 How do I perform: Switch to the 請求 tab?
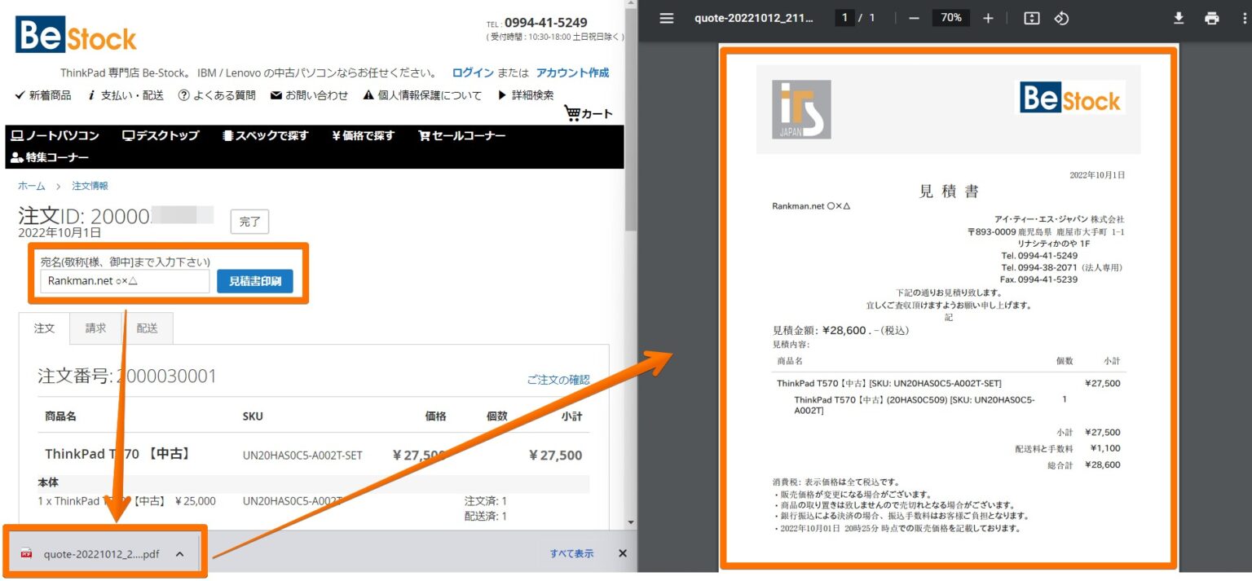tap(95, 328)
